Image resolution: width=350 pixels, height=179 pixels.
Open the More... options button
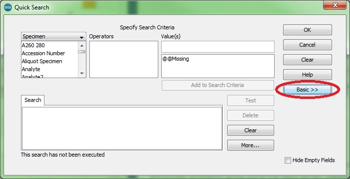(251, 145)
